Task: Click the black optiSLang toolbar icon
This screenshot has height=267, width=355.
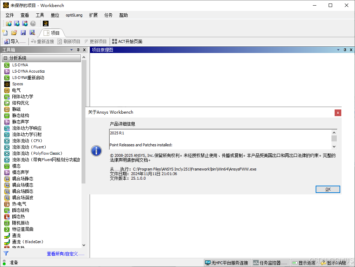Action: coord(46,24)
